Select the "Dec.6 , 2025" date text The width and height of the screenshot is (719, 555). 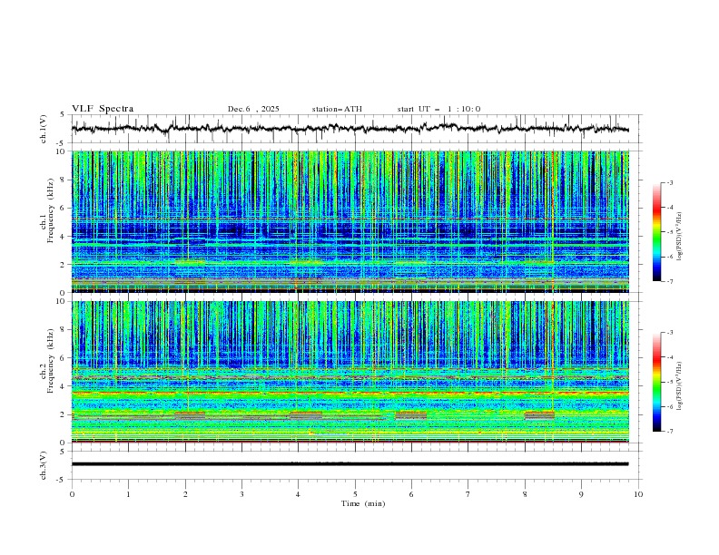[x=253, y=109]
